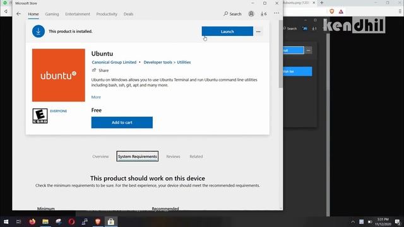
Task: Click Search in the Store header
Action: (x=232, y=14)
